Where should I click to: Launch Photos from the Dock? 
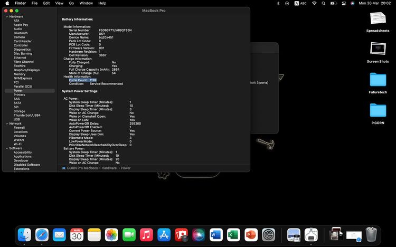coord(111,235)
